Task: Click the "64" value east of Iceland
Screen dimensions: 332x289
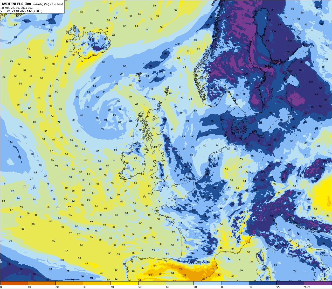Action: [114, 36]
